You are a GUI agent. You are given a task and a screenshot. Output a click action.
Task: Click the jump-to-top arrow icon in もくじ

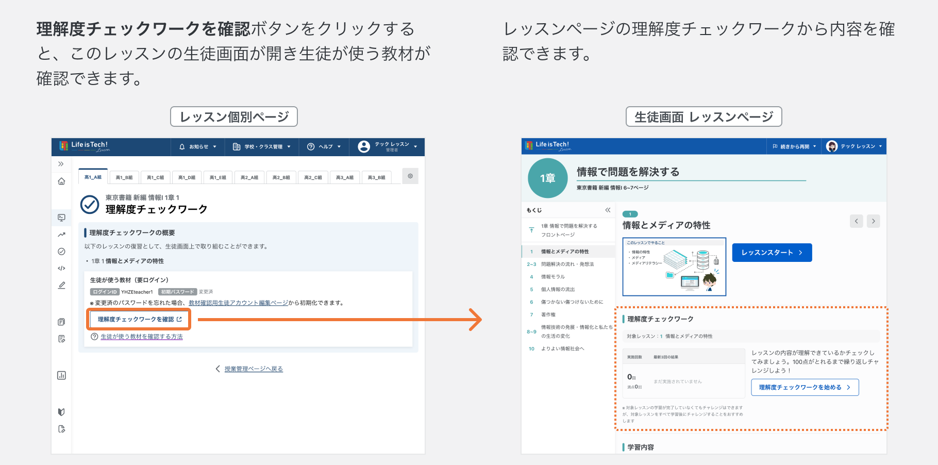tap(531, 230)
